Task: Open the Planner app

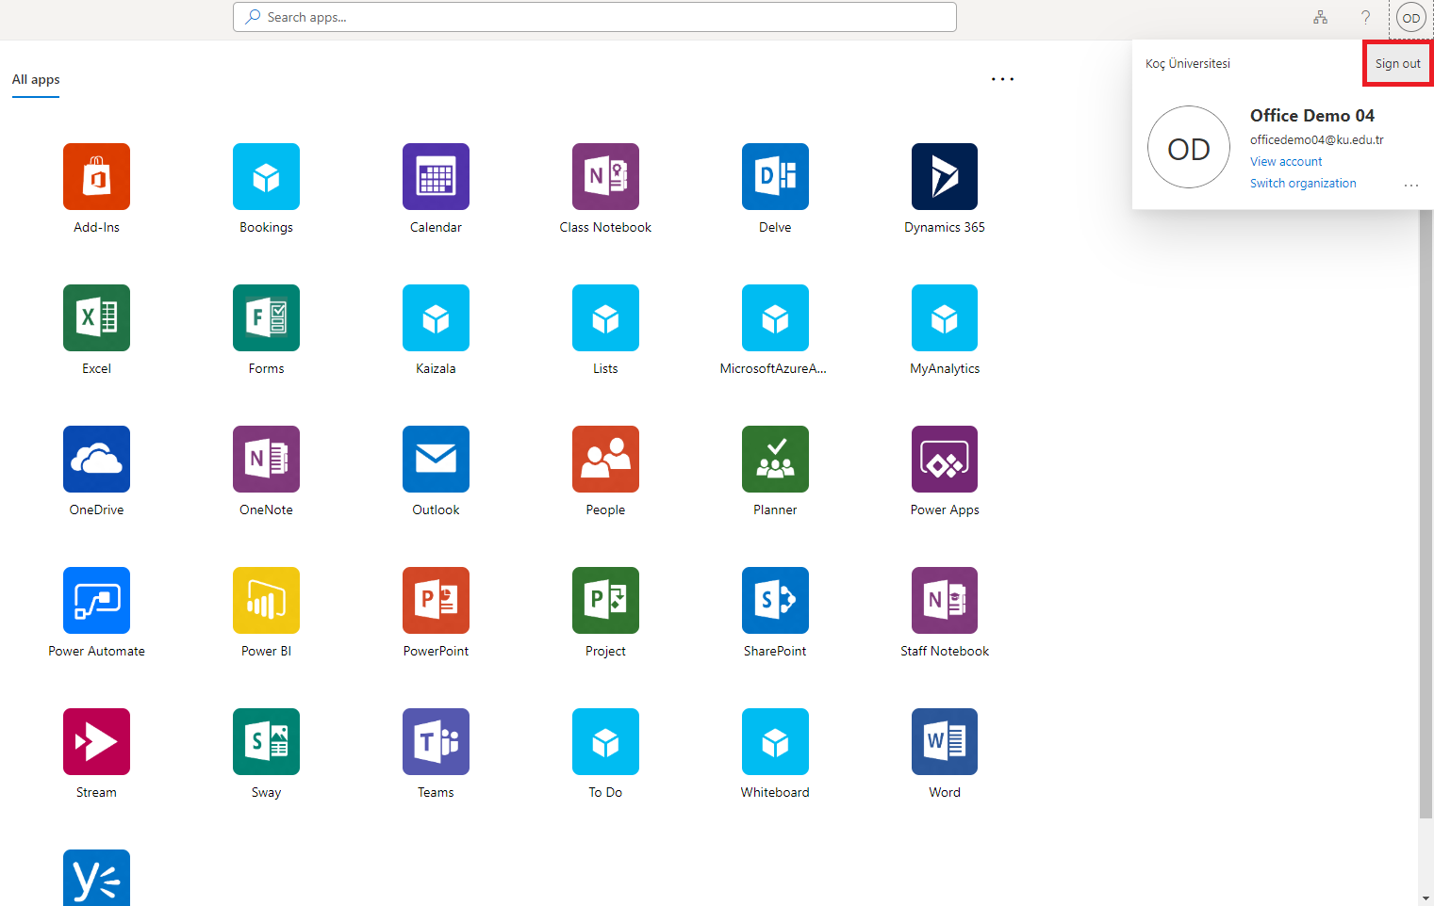Action: coord(775,460)
